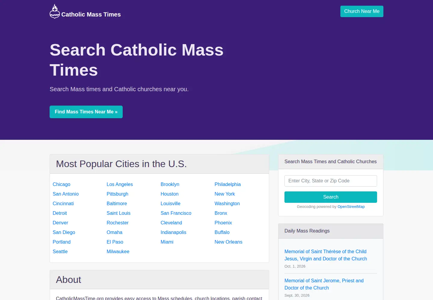Click the Search Catholic Mass Times headline

(137, 60)
